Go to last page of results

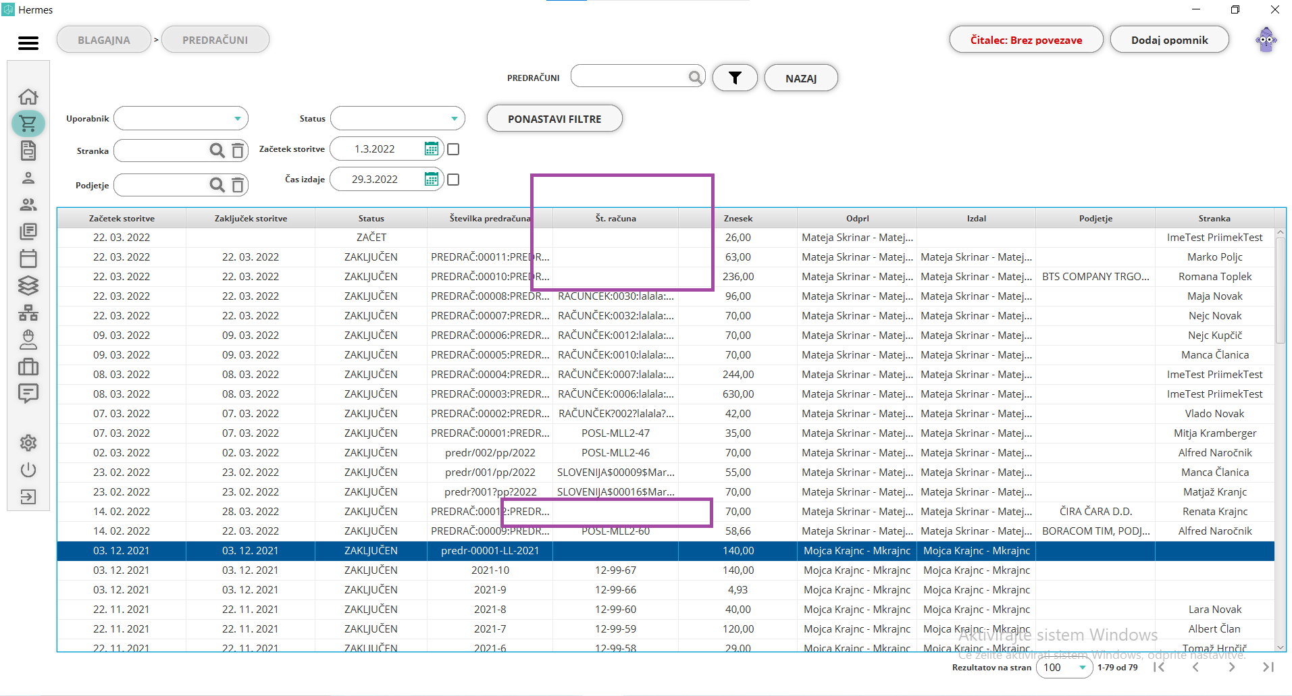(x=1268, y=667)
